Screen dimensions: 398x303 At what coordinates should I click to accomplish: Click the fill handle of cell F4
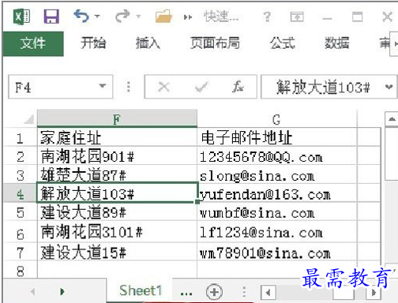point(197,202)
